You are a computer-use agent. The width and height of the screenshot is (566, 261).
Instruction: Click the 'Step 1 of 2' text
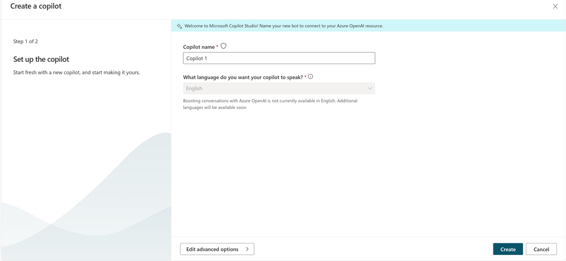26,41
